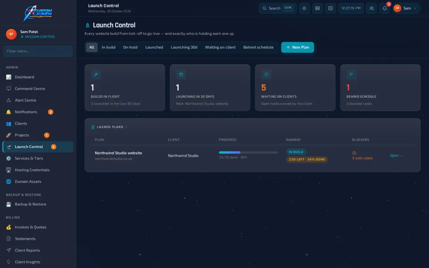Click the wrench icon on Builds in Flight card

pos(96,75)
